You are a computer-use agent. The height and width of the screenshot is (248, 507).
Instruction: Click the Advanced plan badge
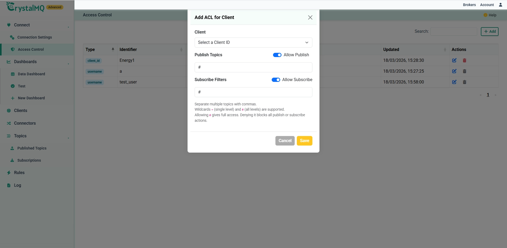[55, 7]
